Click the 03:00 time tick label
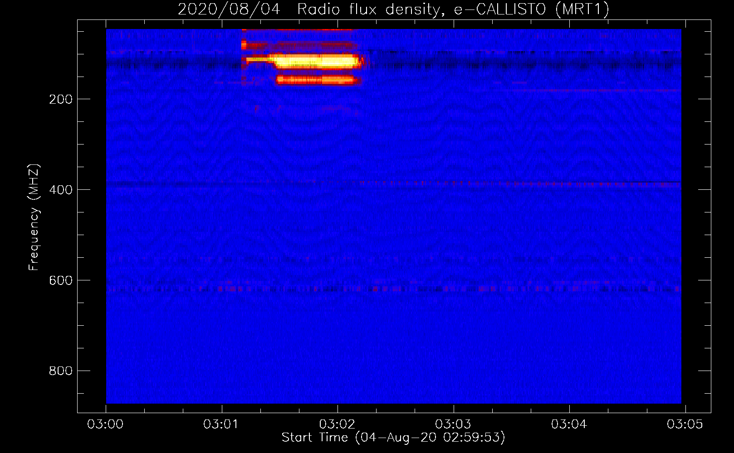734x453 pixels. [x=106, y=424]
